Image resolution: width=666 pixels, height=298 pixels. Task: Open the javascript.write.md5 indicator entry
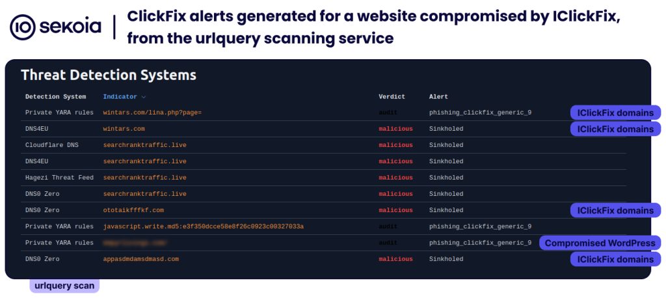point(203,226)
